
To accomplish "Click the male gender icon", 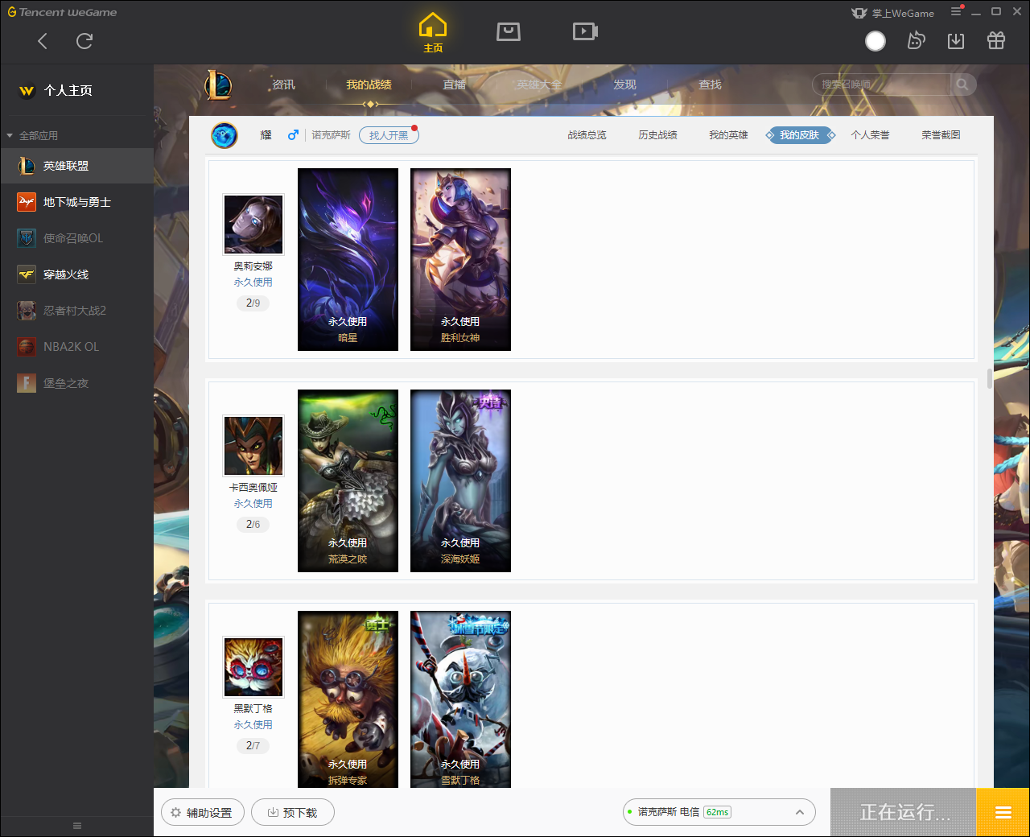I will (x=293, y=135).
